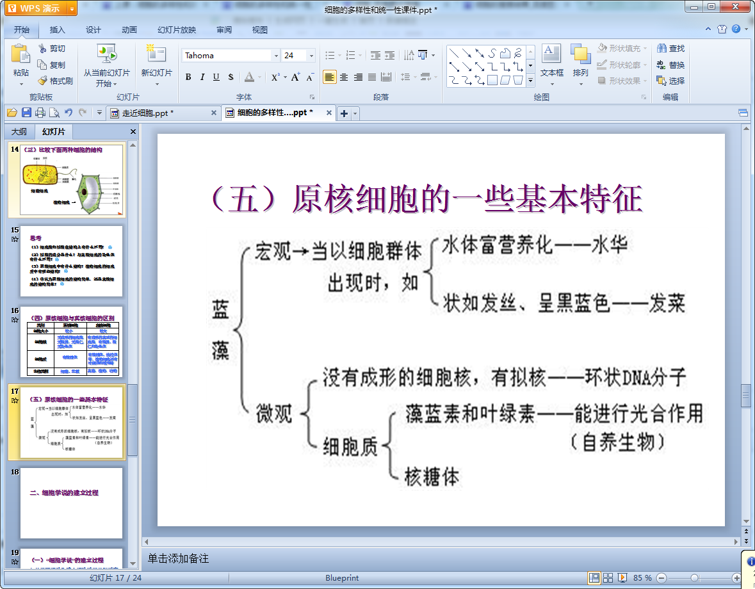Switch to 走近细胞.ppt document tab

click(163, 113)
